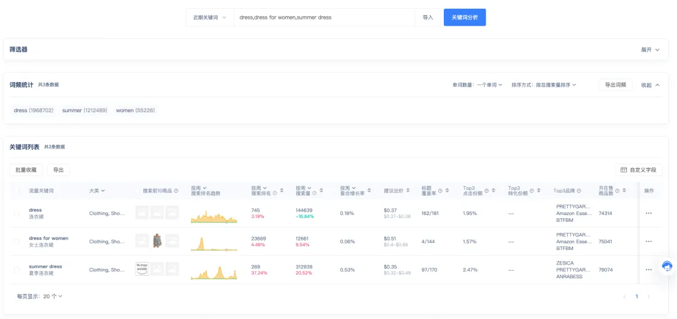The height and width of the screenshot is (319, 677).
Task: Select the women (55226) word tag
Action: tap(135, 110)
